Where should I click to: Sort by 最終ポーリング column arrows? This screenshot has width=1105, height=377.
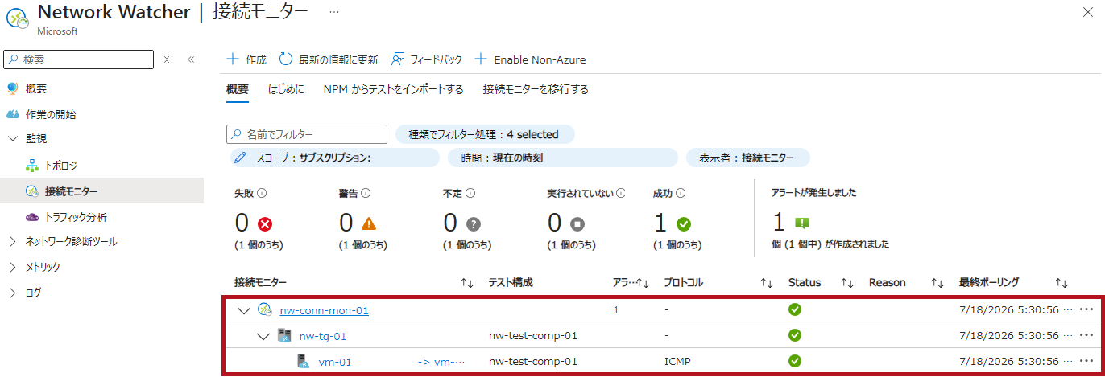point(1062,283)
